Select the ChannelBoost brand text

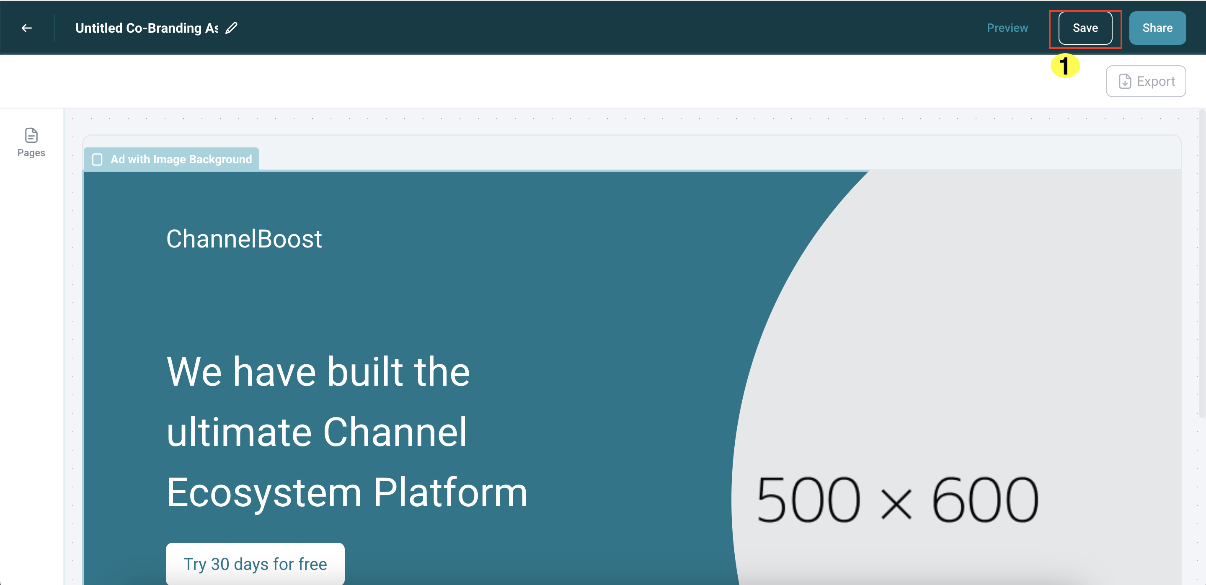tap(244, 239)
